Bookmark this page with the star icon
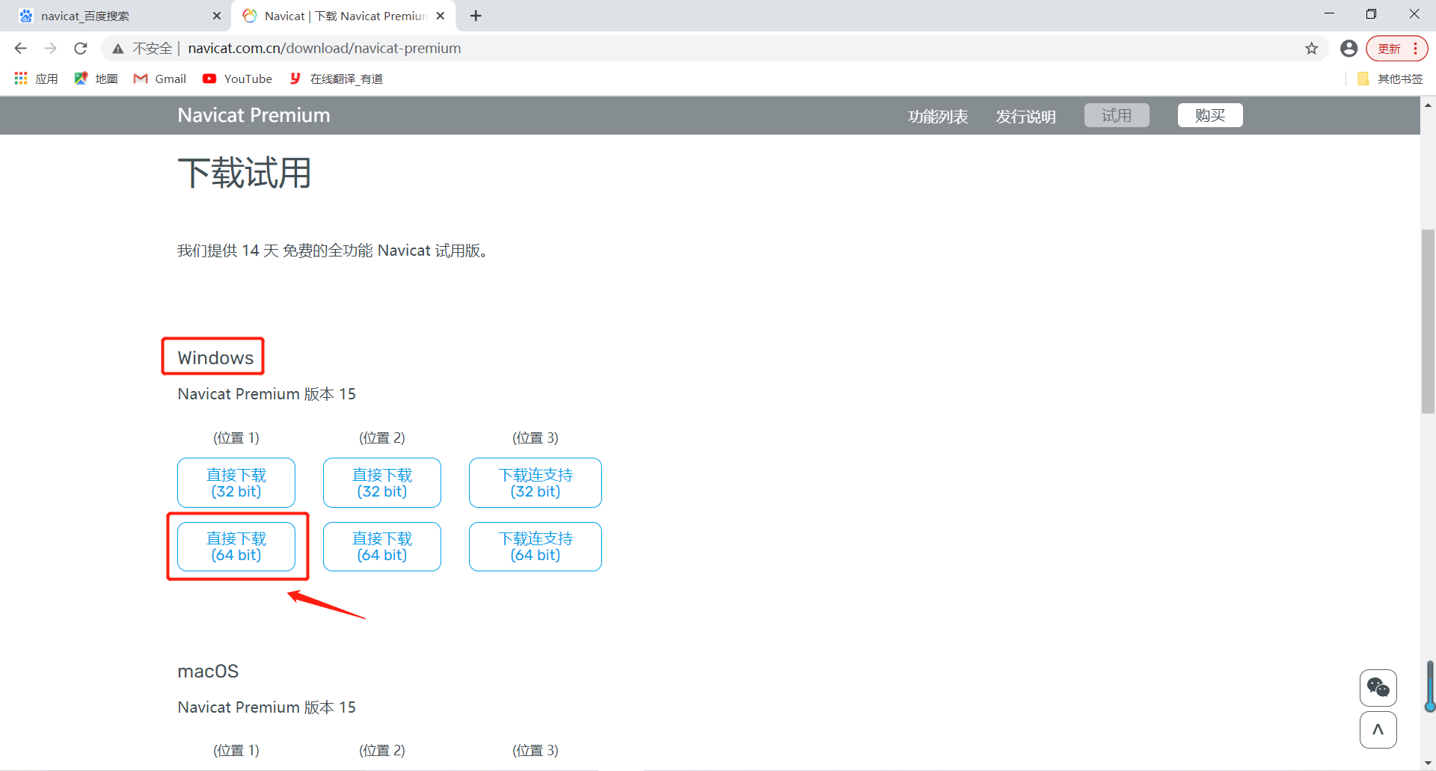Screen dimensions: 1436x771 (x=1311, y=49)
